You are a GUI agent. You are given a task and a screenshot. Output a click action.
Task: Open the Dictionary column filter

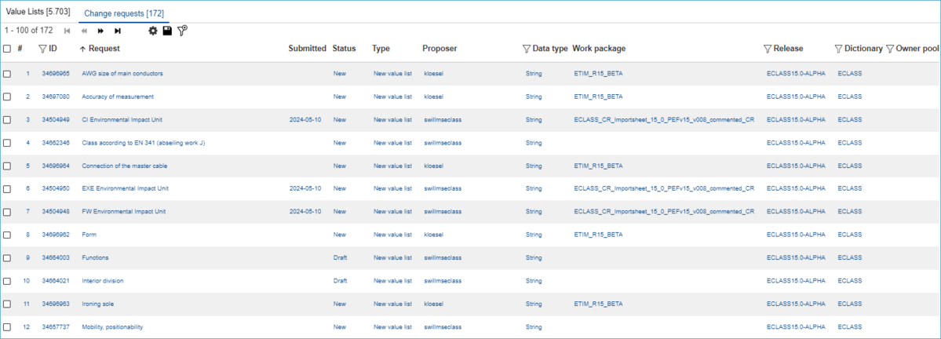pyautogui.click(x=838, y=49)
